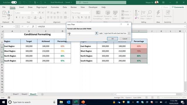Click the Cut scissors icon
This screenshot has width=187, height=105.
click(9, 12)
